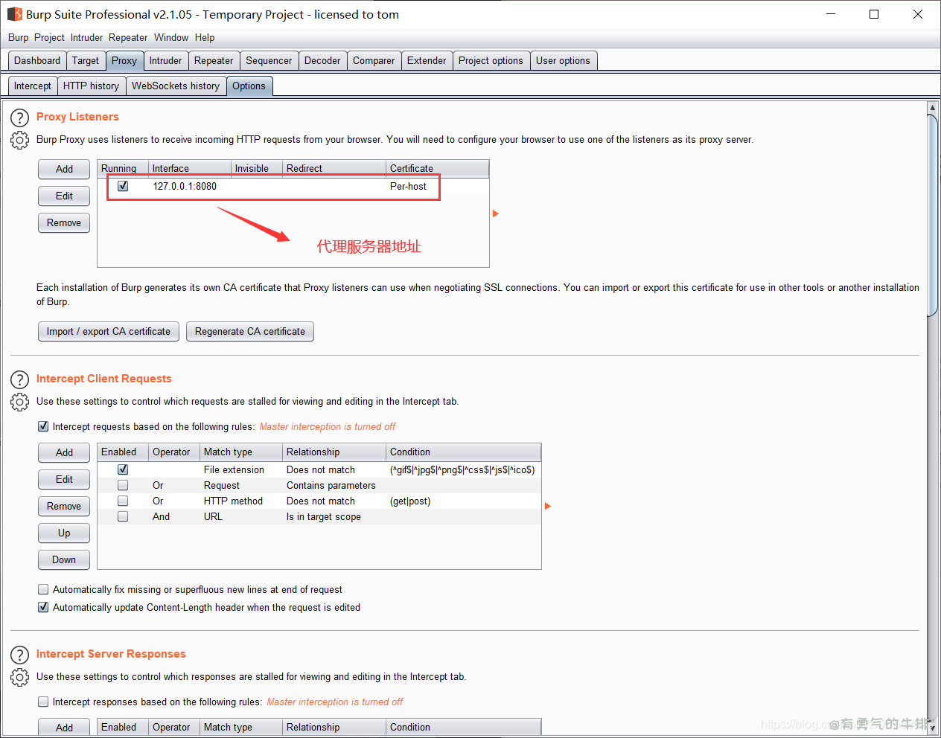
Task: Click the Intercept Server Responses help icon
Action: tap(19, 655)
